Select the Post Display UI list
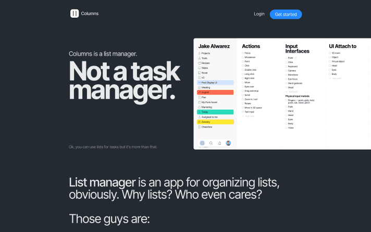 click(215, 83)
